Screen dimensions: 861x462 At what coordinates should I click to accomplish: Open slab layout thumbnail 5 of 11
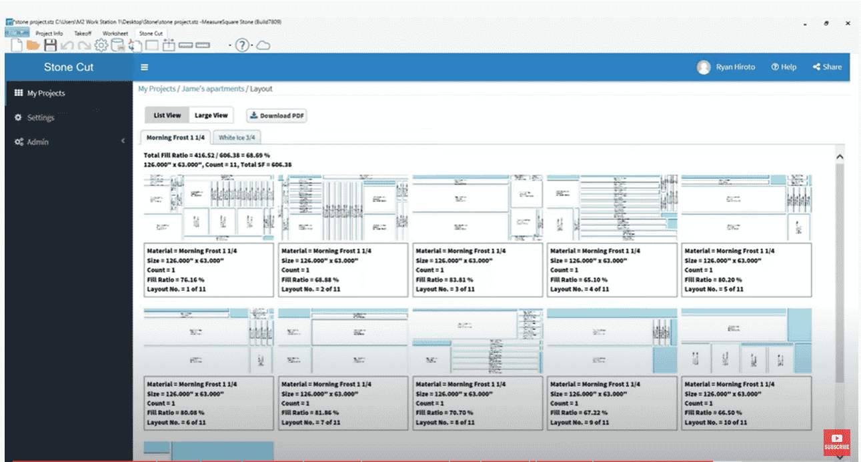[746, 207]
